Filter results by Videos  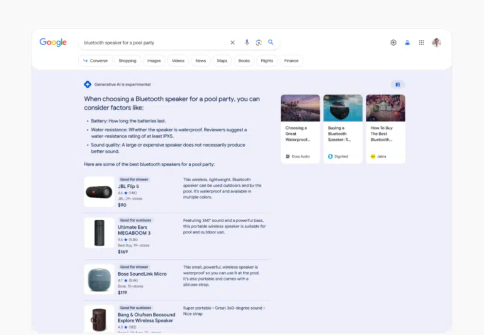pos(178,61)
